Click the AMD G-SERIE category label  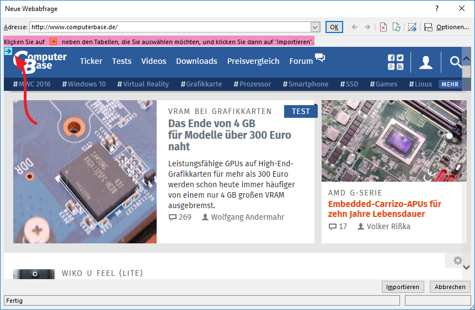pos(355,193)
